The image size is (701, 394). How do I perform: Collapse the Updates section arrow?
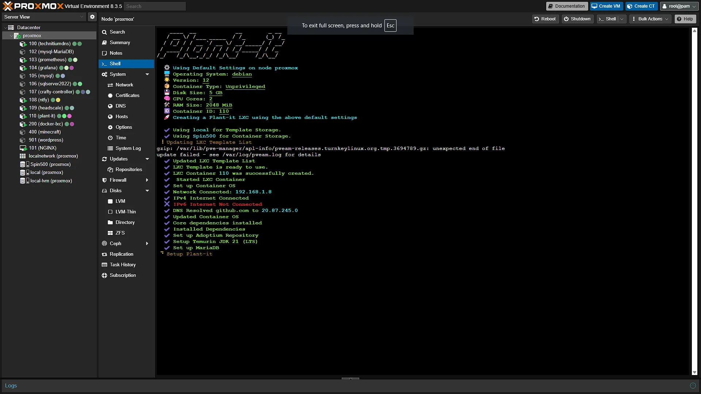(x=147, y=159)
